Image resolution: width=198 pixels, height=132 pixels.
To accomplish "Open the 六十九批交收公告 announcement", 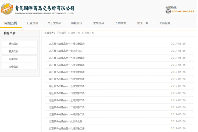I will (x=67, y=58).
